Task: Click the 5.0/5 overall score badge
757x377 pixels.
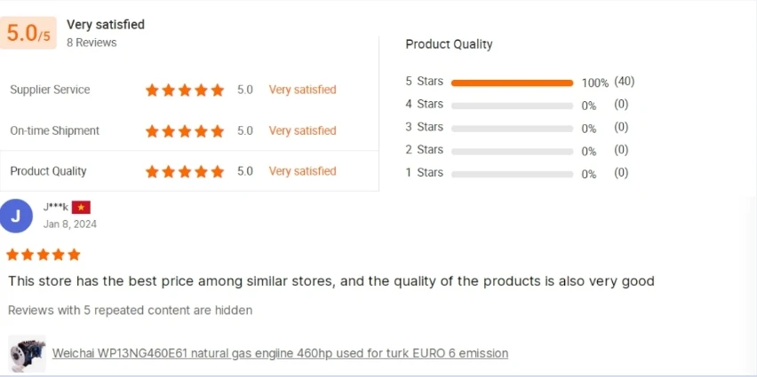Action: (x=28, y=34)
